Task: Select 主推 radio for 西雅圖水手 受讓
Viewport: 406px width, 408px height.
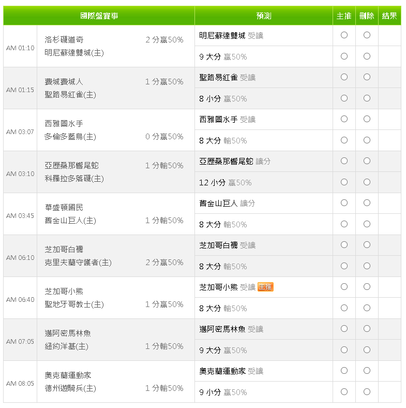Action: pyautogui.click(x=344, y=119)
